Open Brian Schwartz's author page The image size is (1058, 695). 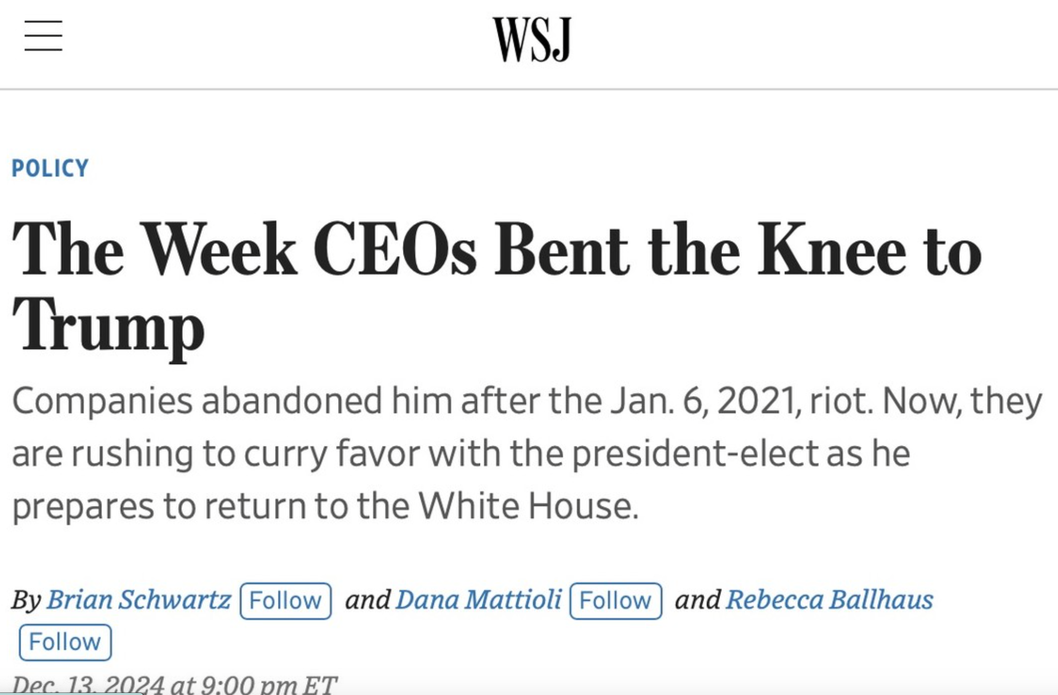(139, 600)
